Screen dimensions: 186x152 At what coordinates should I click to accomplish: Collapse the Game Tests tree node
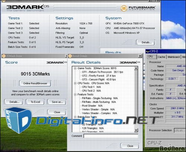tap(75, 68)
